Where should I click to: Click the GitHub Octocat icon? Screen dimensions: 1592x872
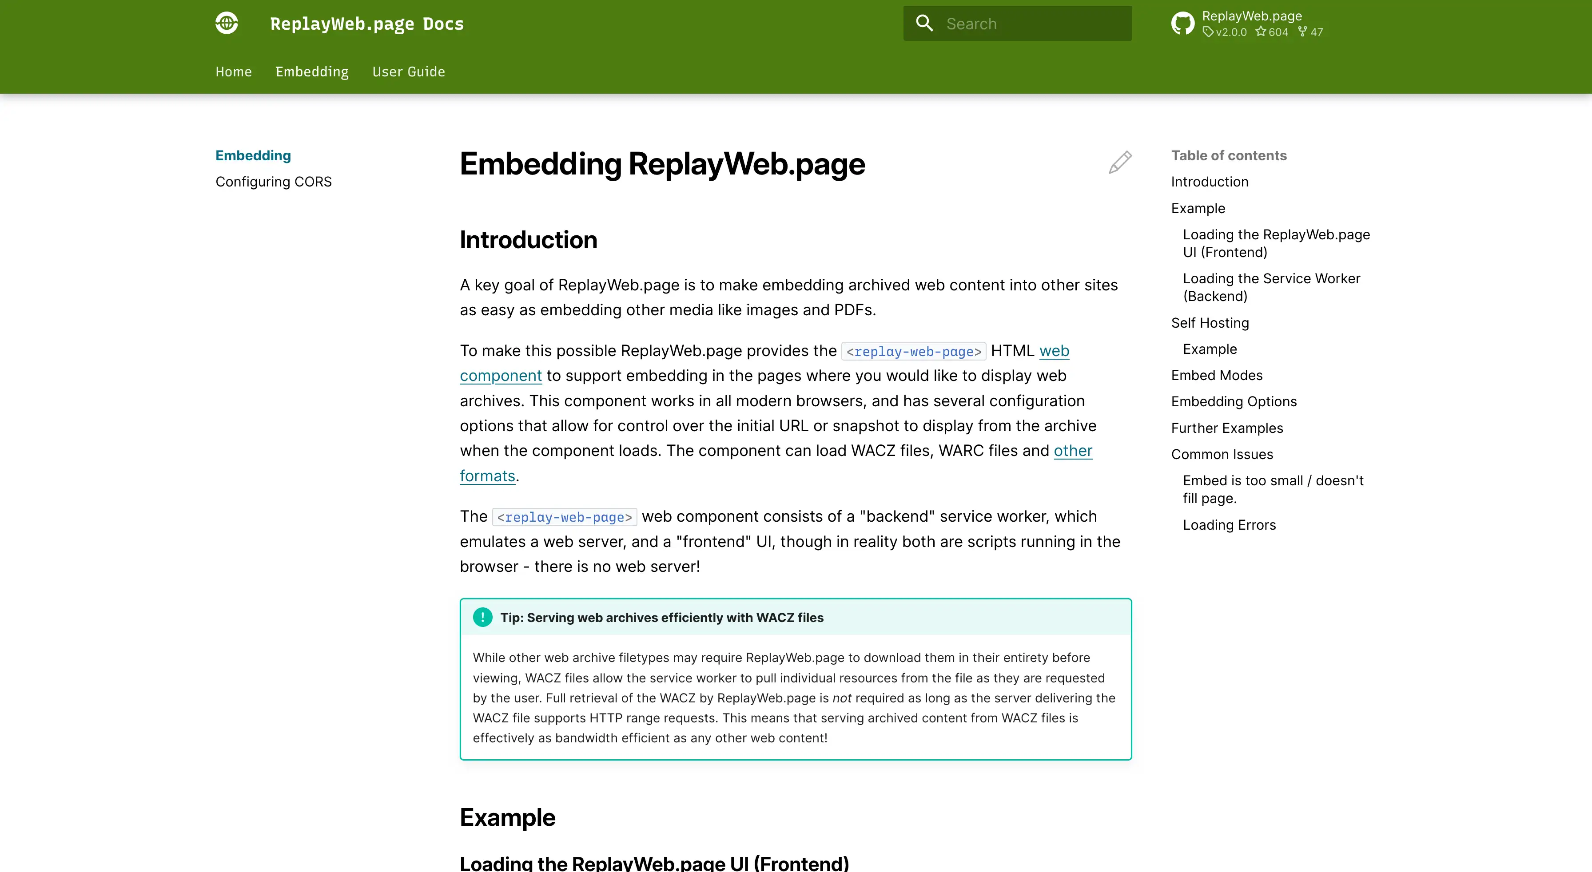point(1184,23)
